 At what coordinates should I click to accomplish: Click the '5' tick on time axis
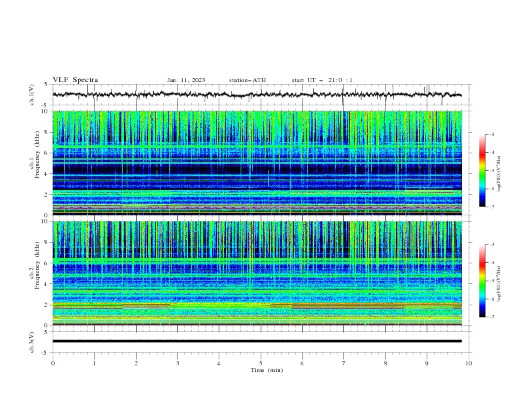point(261,363)
